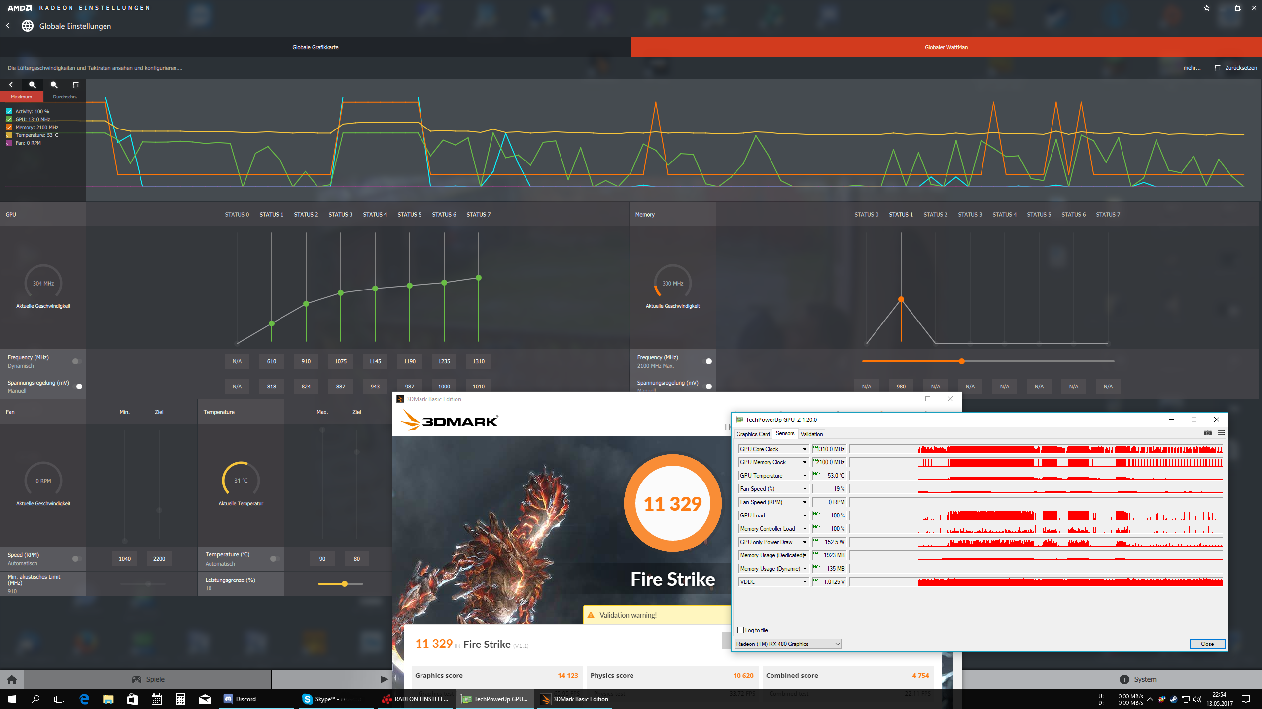
Task: Zoom in on the WattMan graph
Action: [x=33, y=85]
